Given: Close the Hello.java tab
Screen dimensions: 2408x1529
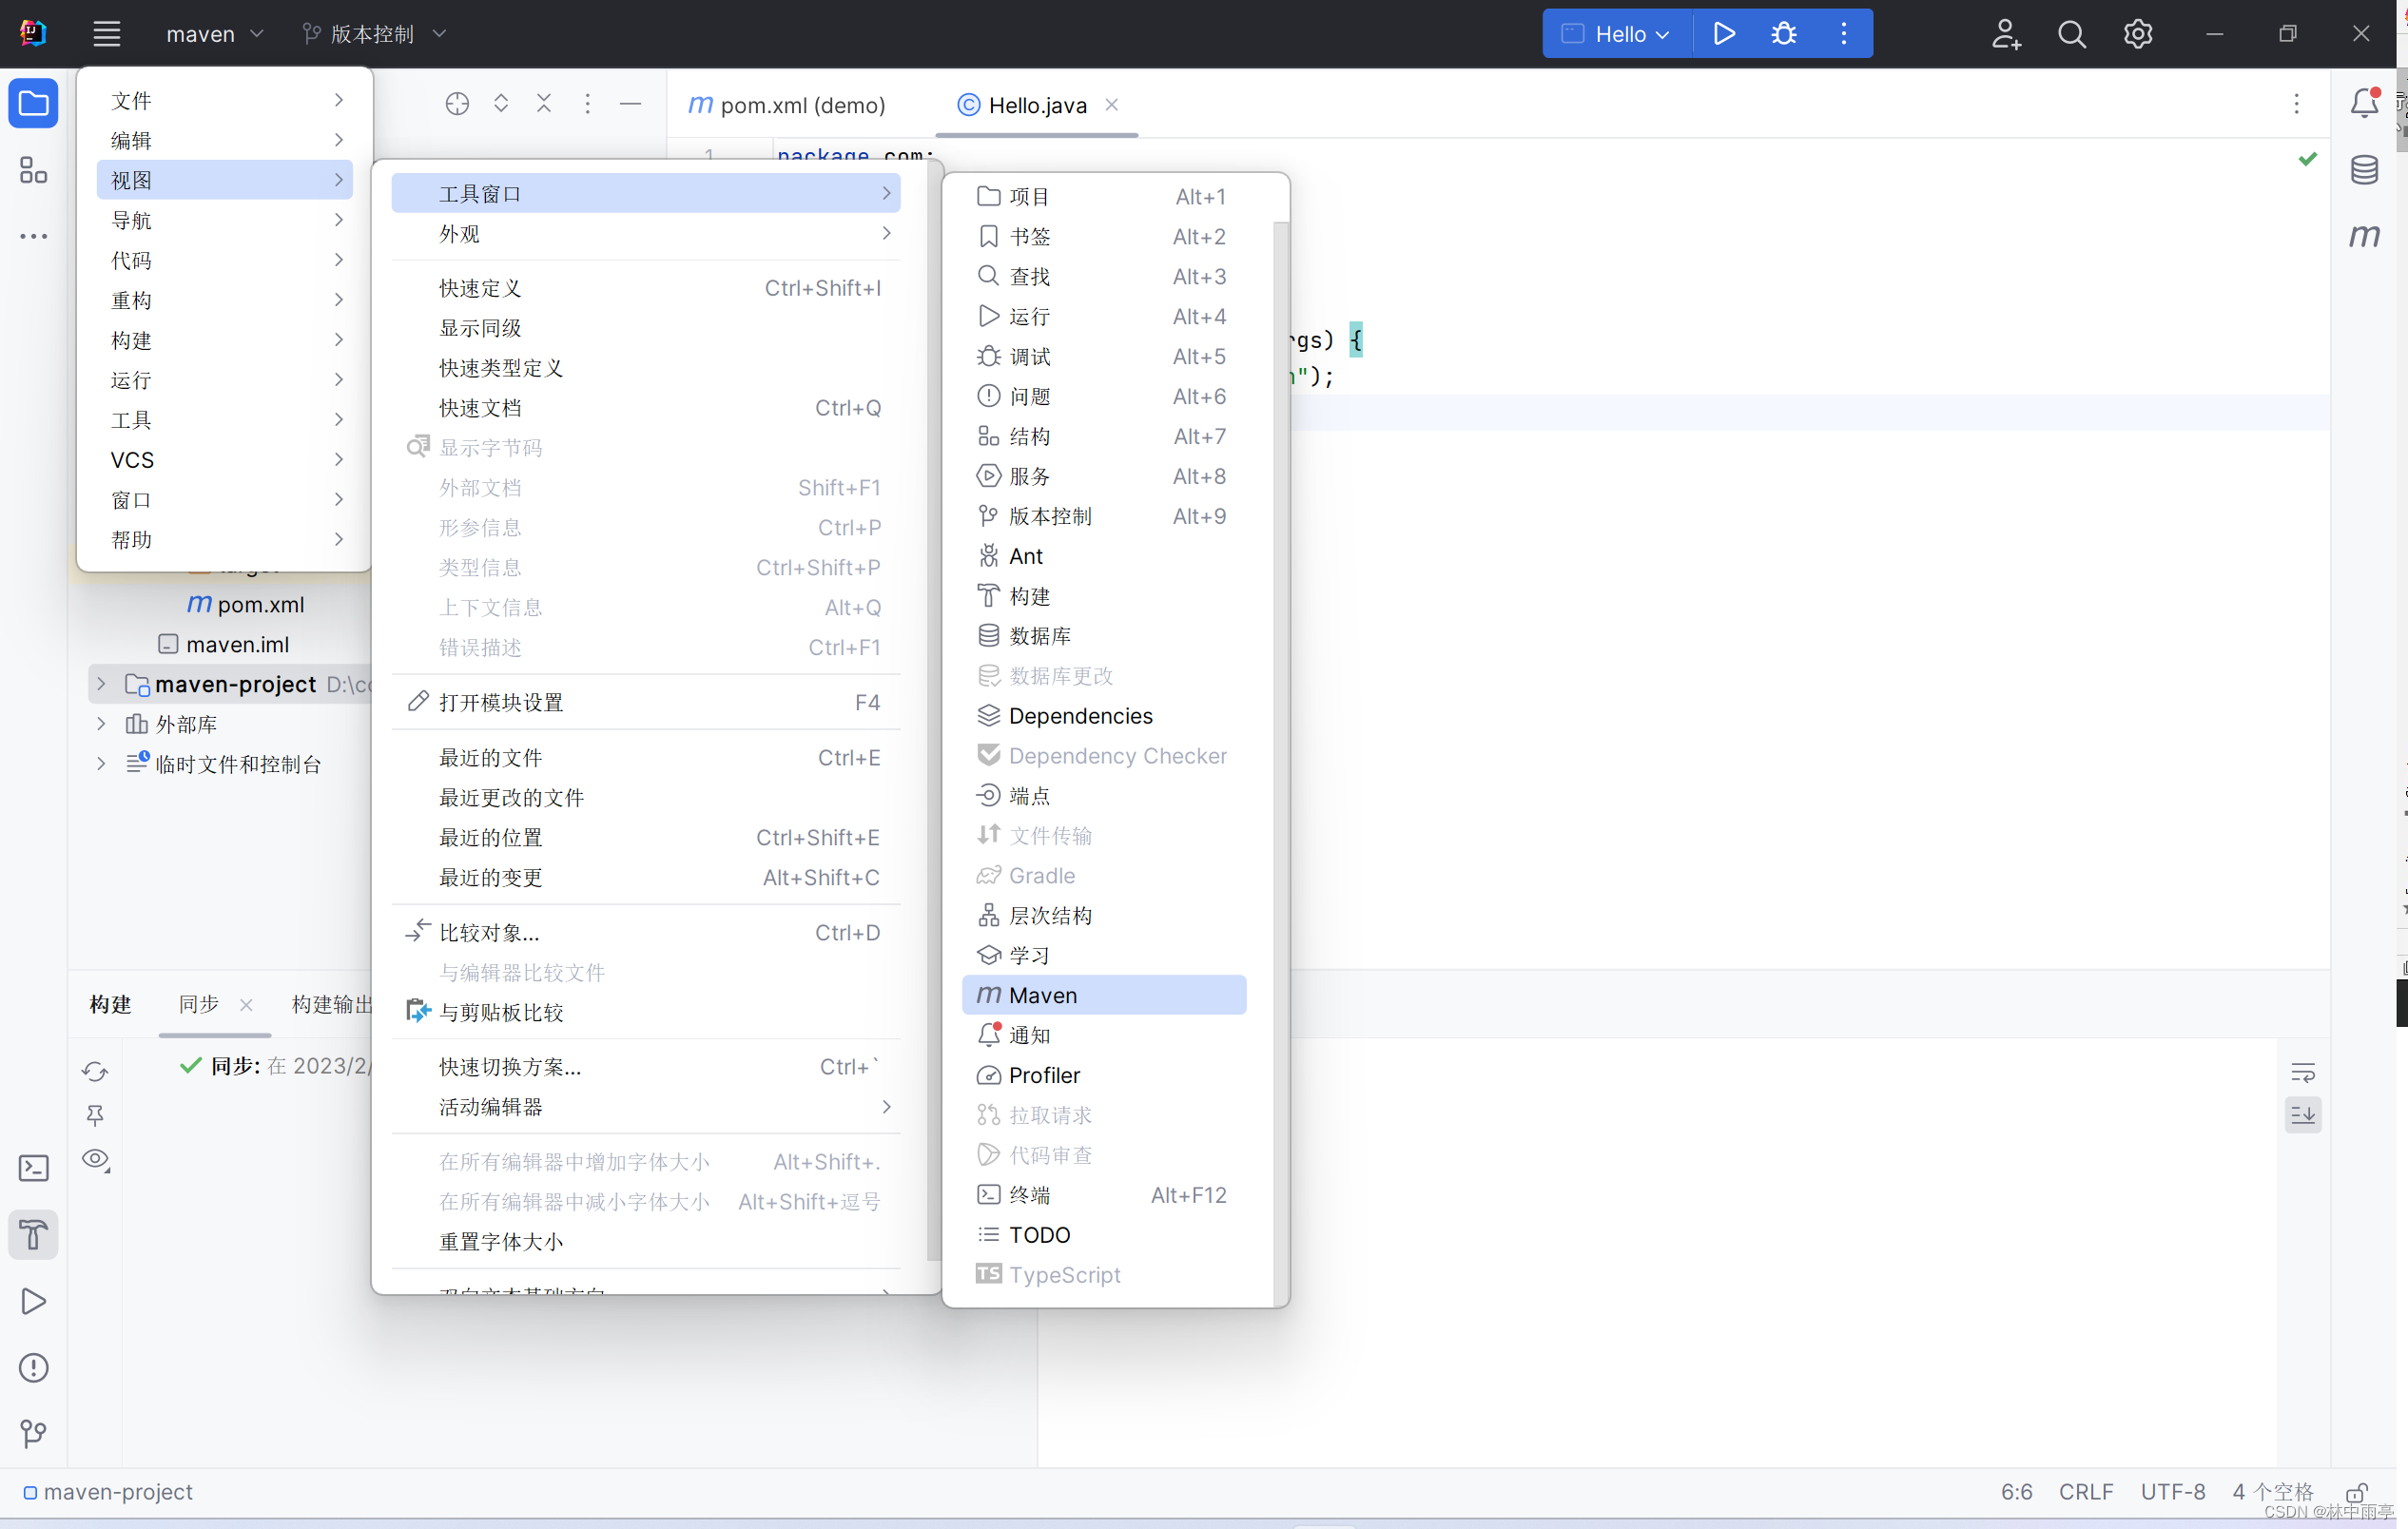Looking at the screenshot, I should point(1112,104).
